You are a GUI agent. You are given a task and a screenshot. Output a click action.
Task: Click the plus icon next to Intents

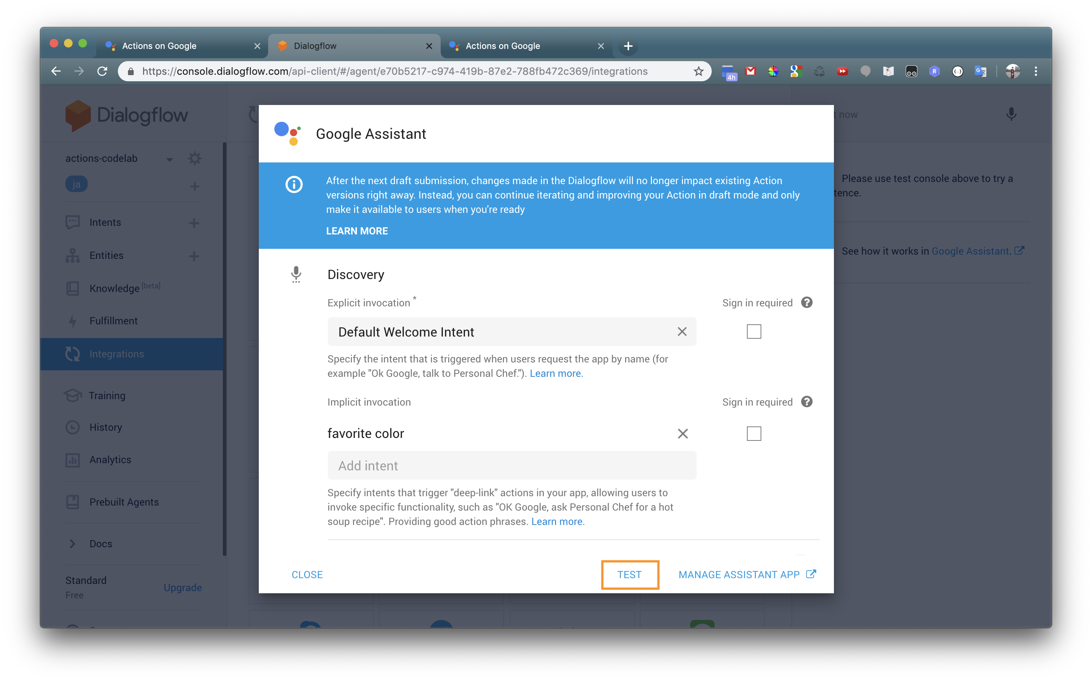194,223
